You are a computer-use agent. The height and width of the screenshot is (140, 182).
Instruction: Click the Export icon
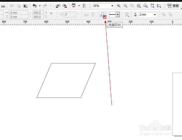pyautogui.click(x=65, y=6)
